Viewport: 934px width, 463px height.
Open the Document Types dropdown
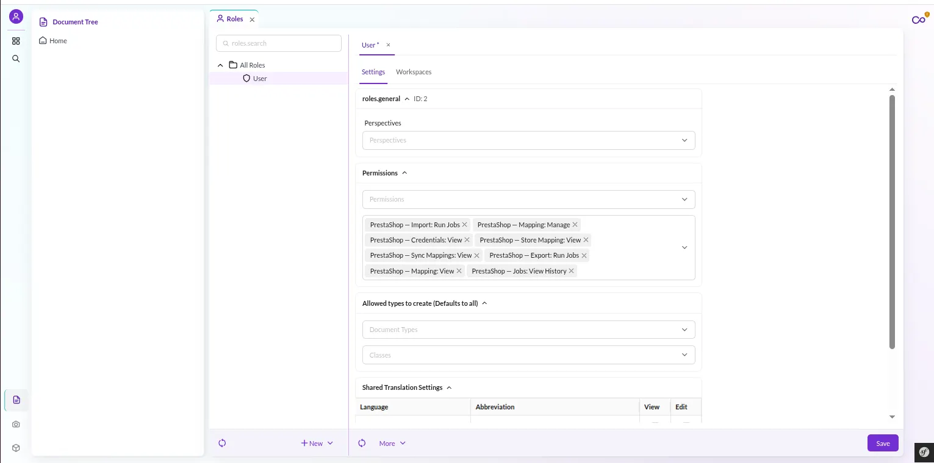(528, 330)
